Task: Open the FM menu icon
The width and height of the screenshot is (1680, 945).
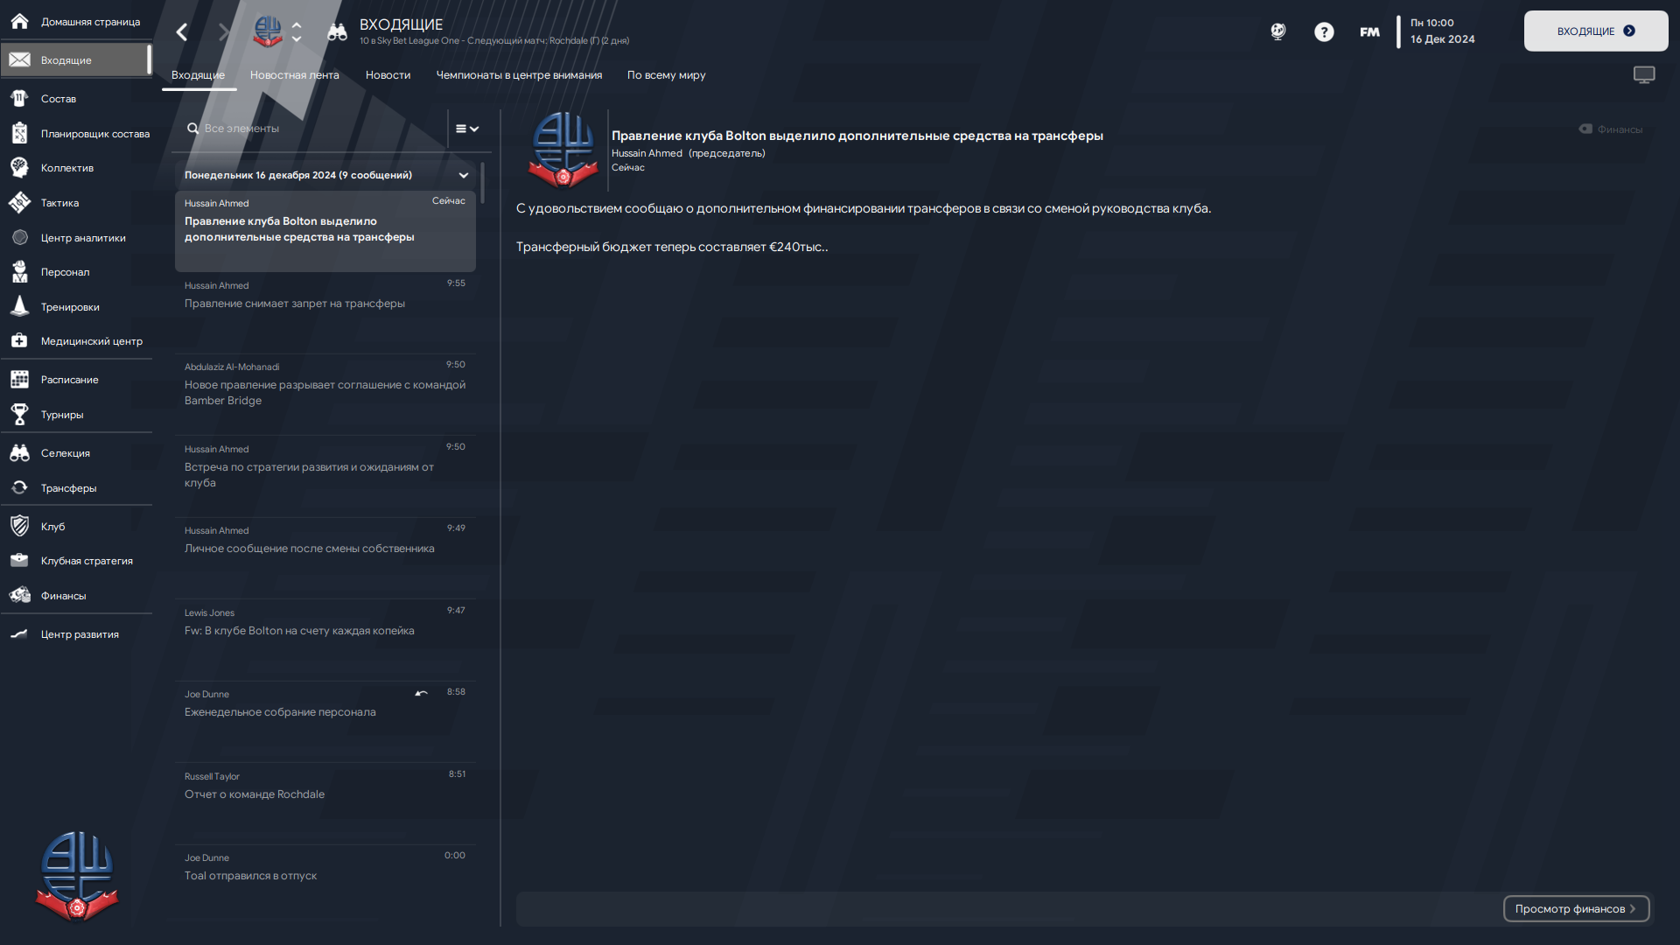Action: [x=1369, y=32]
